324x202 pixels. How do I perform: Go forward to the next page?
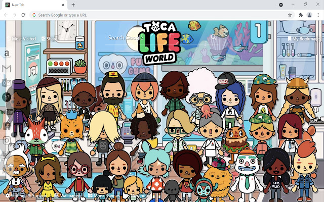[x=15, y=15]
